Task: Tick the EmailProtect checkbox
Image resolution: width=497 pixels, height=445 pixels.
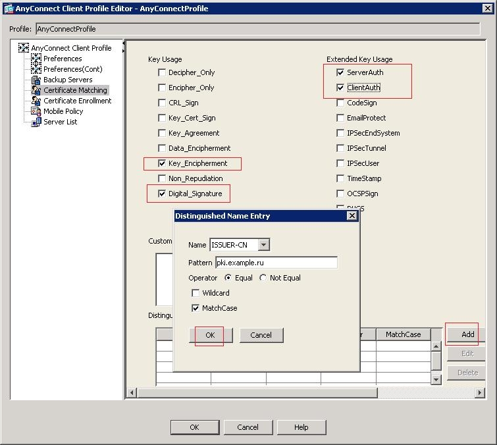Action: coord(340,118)
